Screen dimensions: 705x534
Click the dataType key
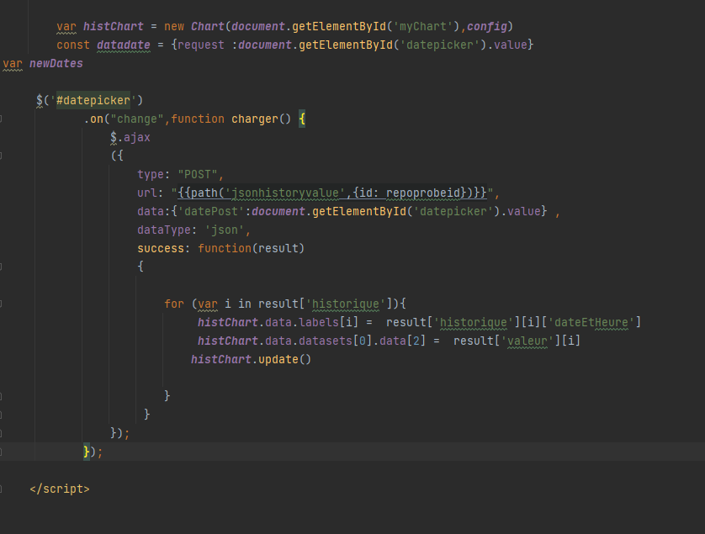[x=164, y=230]
